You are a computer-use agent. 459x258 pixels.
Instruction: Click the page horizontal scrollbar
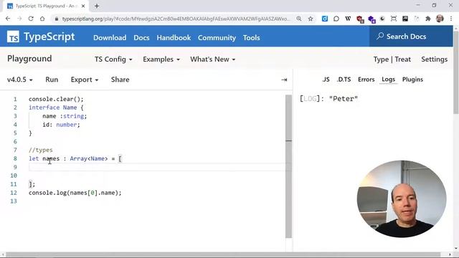point(223,254)
